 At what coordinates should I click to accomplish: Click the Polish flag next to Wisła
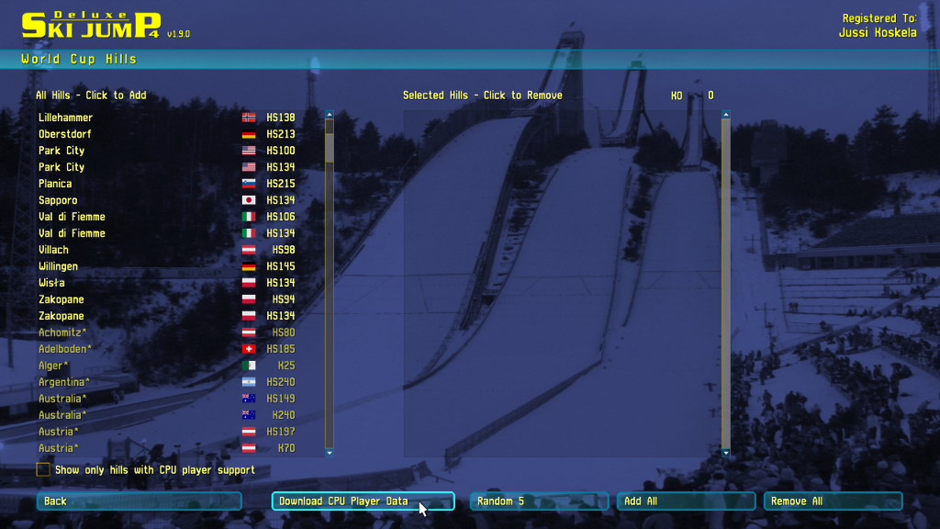(x=249, y=283)
